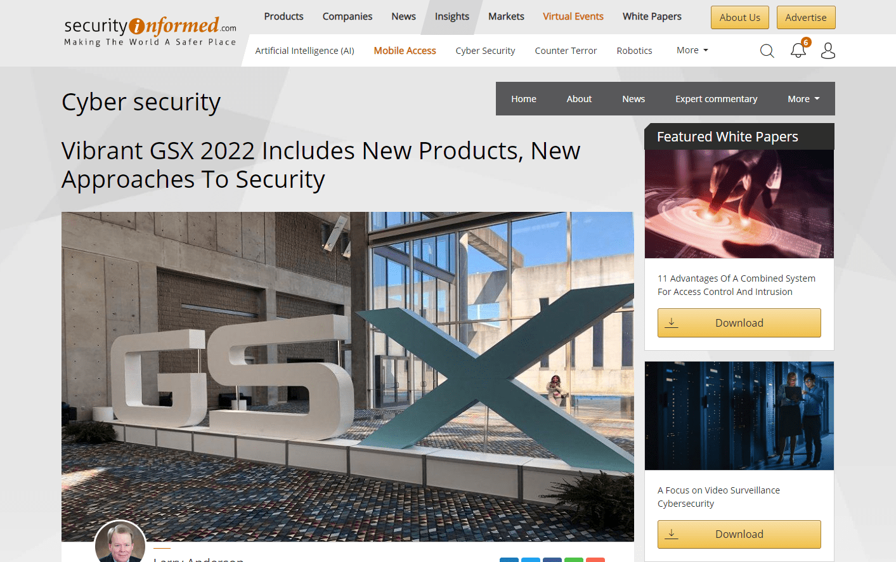896x562 pixels.
Task: Open the Mobile Access topic link
Action: [x=405, y=51]
